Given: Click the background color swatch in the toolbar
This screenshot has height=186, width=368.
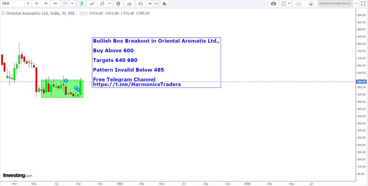Looking at the screenshot, I should point(284,3).
